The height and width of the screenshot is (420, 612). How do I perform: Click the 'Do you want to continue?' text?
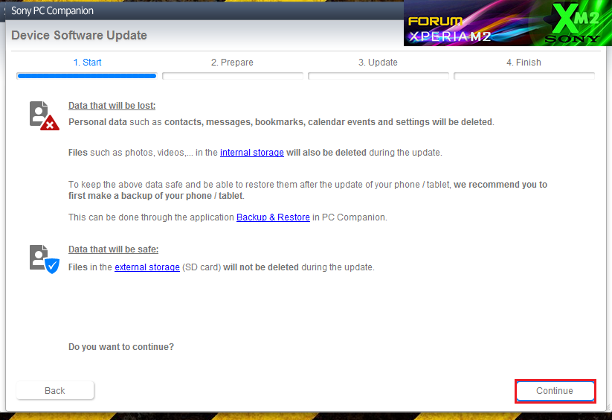121,347
